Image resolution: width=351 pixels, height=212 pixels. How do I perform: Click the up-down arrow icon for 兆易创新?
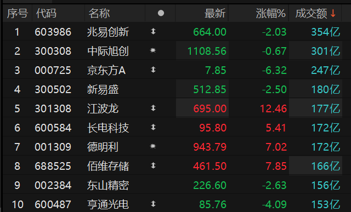pos(153,31)
